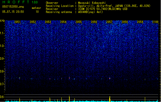
Task: Click the 0.7 kHz frequency label
Action: [2, 84]
